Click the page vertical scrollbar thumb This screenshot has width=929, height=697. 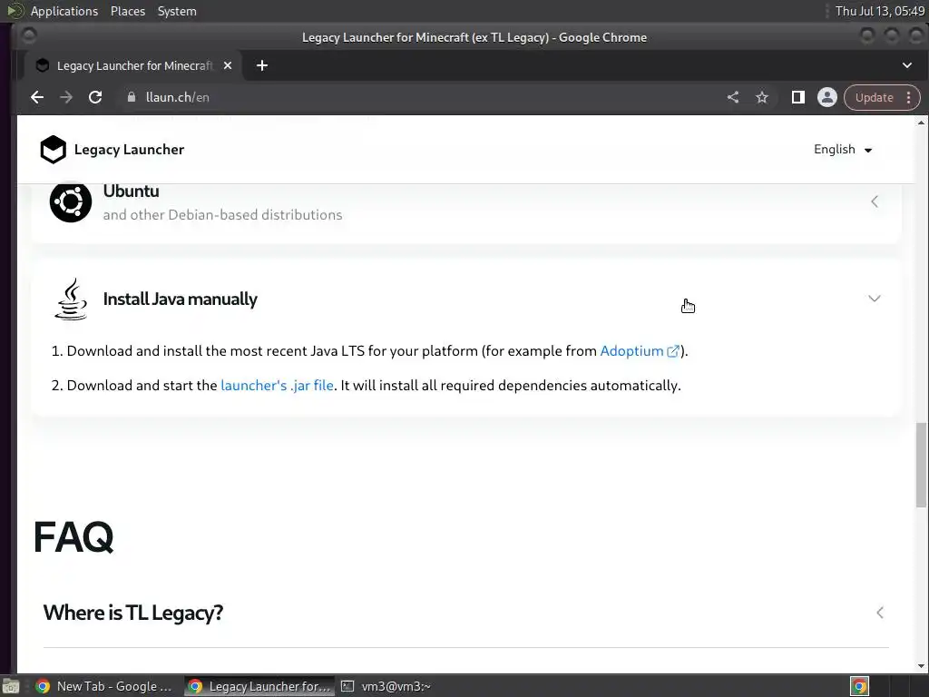(x=921, y=465)
